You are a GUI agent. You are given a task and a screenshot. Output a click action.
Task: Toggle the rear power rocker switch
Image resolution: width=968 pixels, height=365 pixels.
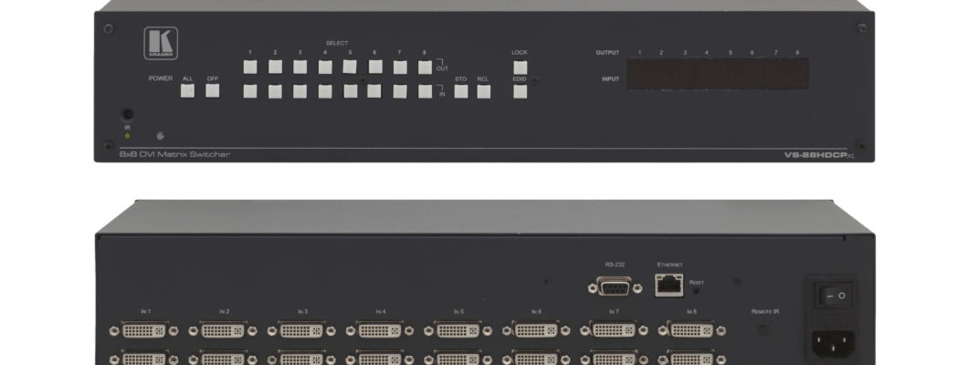[x=833, y=296]
